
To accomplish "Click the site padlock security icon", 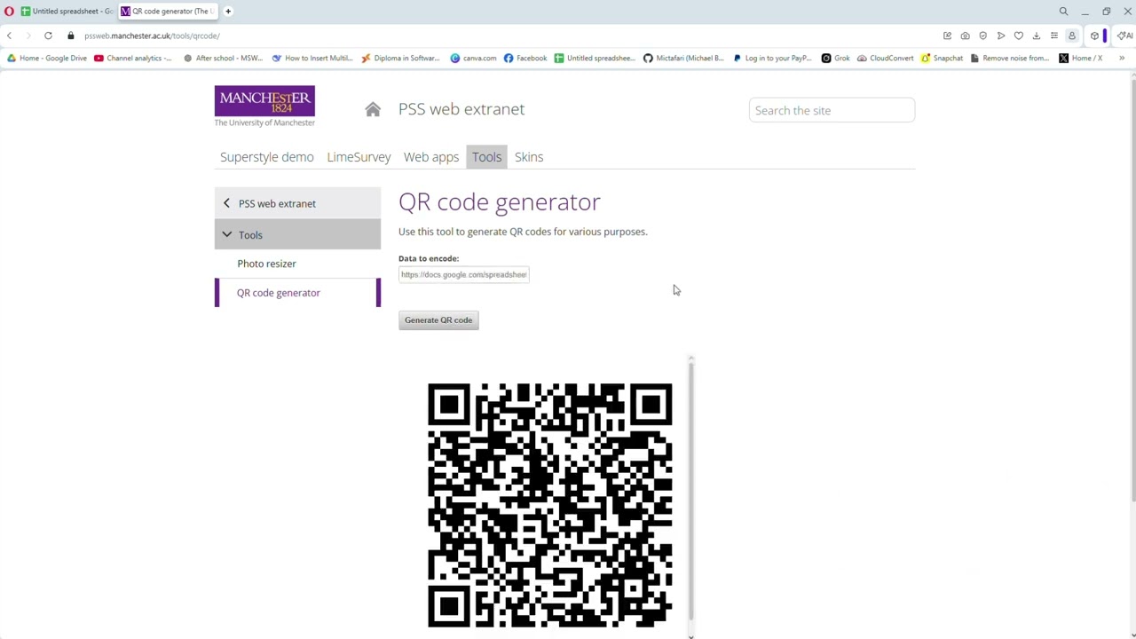I will 71,35.
